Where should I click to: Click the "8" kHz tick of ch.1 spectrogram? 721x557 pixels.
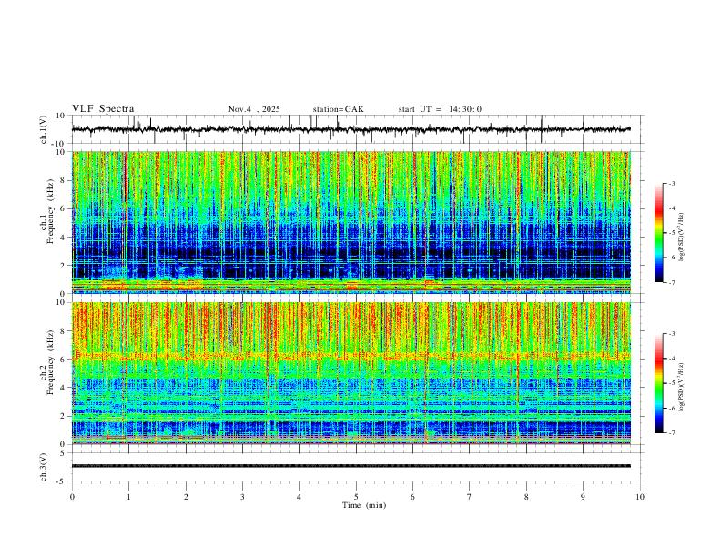[64, 180]
